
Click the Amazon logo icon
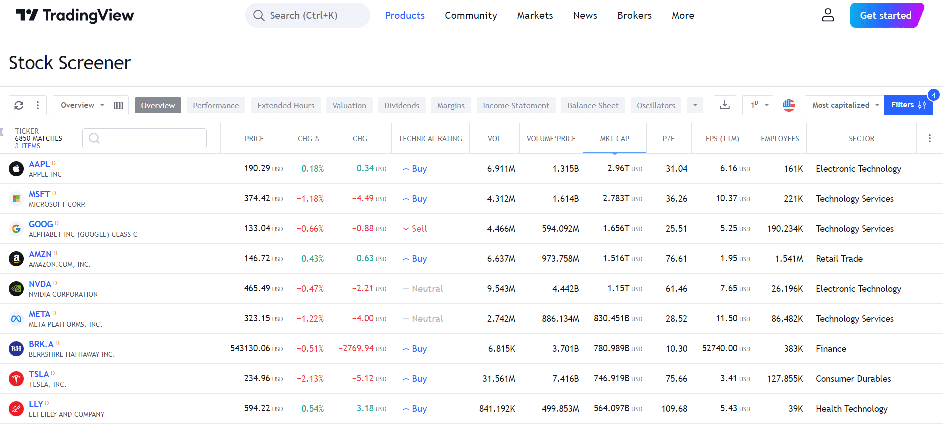pos(16,259)
